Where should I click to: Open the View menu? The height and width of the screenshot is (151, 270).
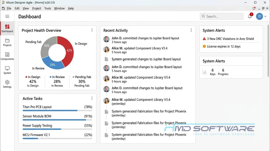[26, 8]
